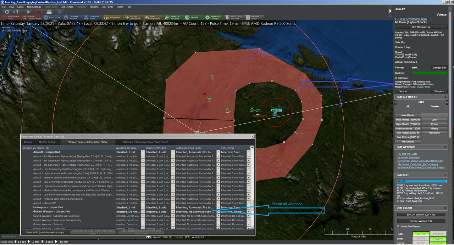
Task: Set altitude to High Altitude (36000 ft)
Action: coord(408,120)
